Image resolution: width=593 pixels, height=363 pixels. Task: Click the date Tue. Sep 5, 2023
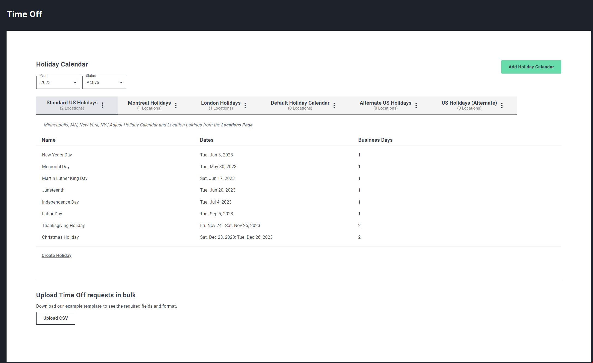point(216,214)
